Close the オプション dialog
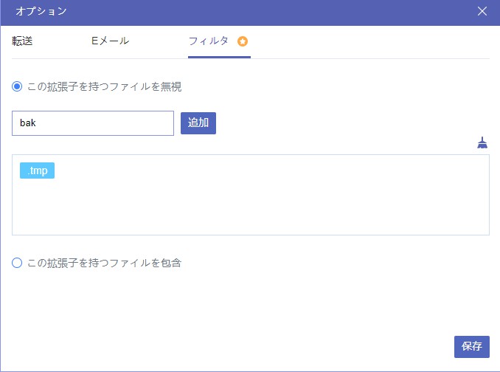The width and height of the screenshot is (500, 372). click(482, 11)
